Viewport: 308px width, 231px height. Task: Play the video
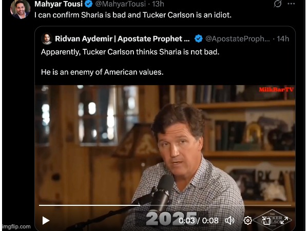tap(46, 221)
